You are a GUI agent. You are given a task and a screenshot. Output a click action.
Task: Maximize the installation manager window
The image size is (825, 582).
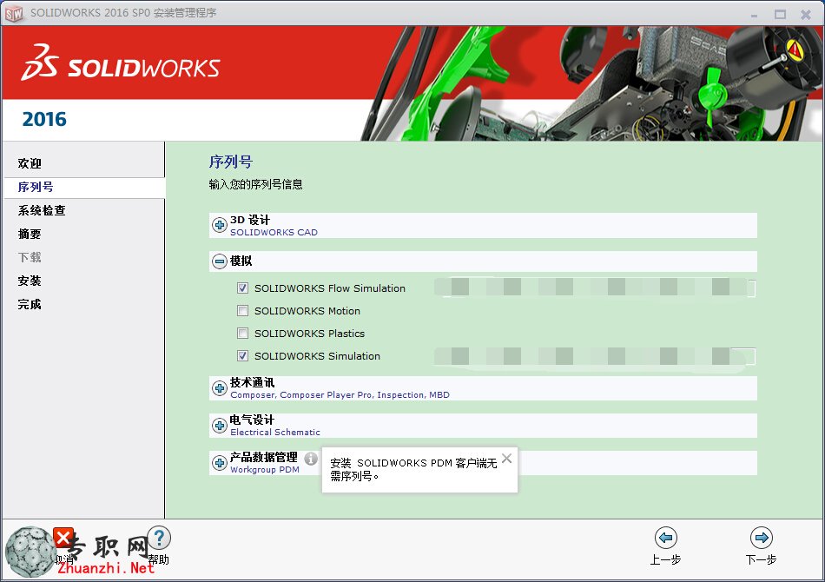(781, 15)
